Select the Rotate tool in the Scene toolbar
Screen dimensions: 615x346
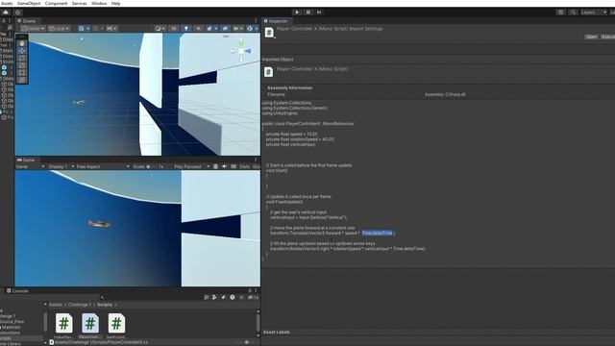(22, 58)
